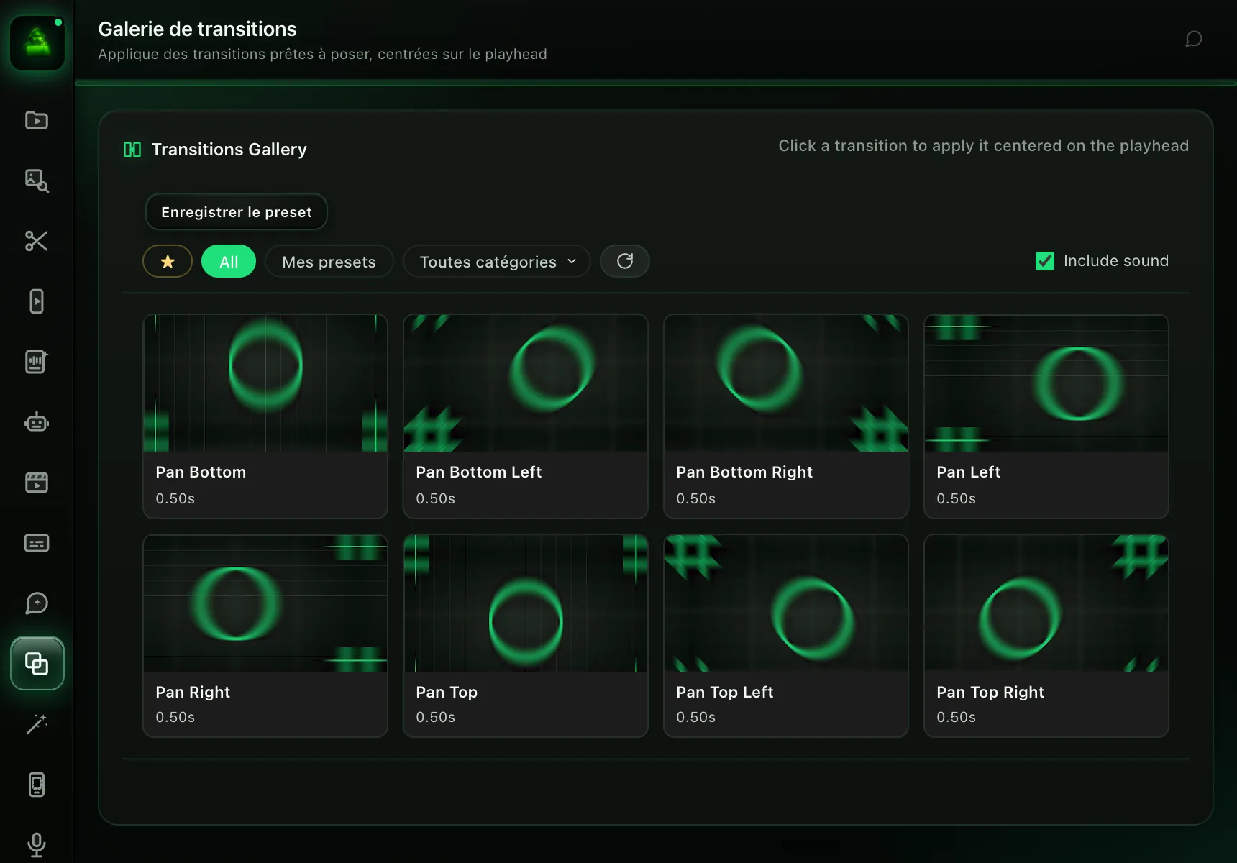Apply the Pan Bottom Left transition
Image resolution: width=1237 pixels, height=863 pixels.
[526, 416]
